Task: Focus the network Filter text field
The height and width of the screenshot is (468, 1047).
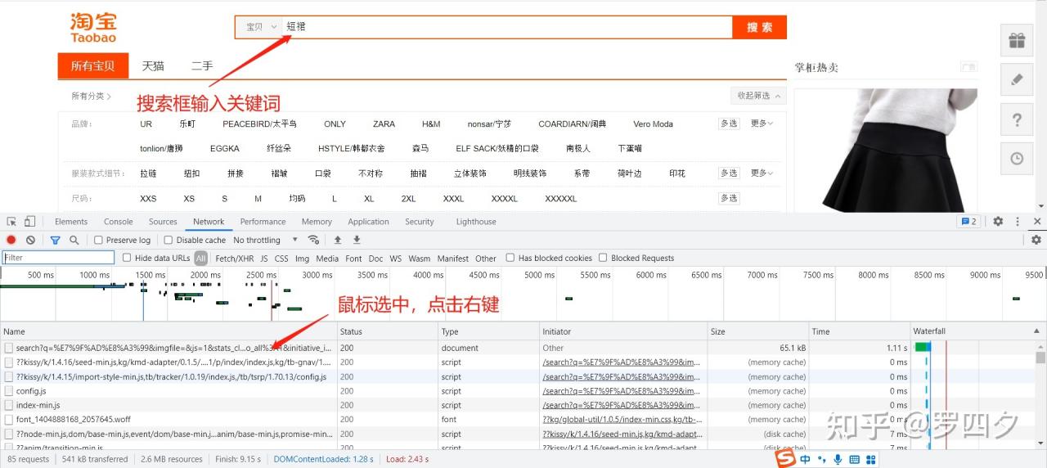Action: pyautogui.click(x=58, y=258)
